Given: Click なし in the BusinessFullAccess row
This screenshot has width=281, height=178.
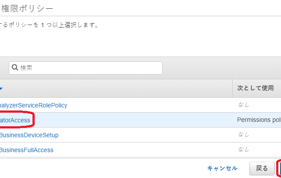Looking at the screenshot, I should [x=243, y=150].
